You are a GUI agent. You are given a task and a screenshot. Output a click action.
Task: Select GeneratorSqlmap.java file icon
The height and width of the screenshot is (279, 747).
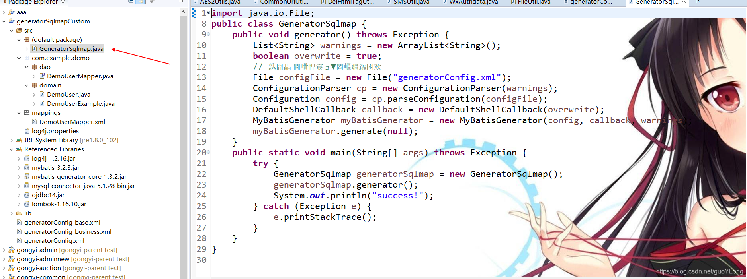(x=34, y=48)
